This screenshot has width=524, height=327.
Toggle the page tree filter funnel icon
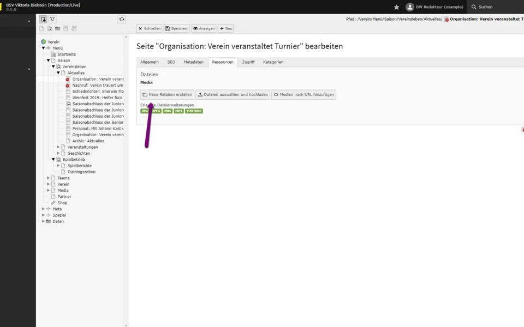click(x=52, y=19)
